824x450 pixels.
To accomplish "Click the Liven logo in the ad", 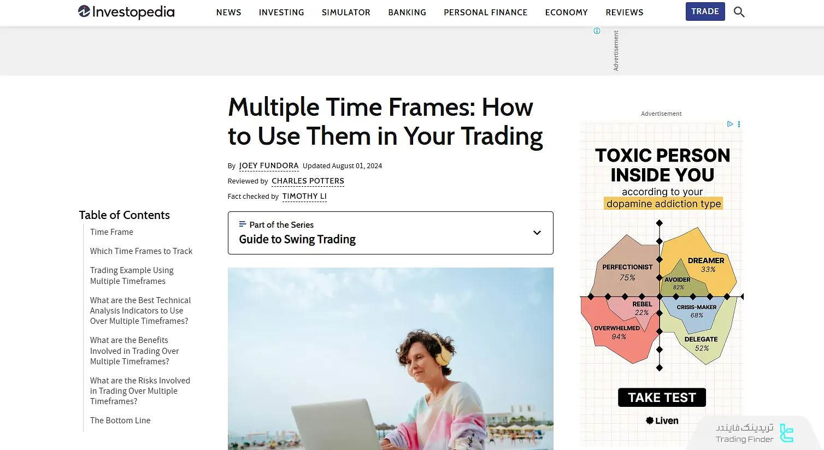I will (x=662, y=421).
